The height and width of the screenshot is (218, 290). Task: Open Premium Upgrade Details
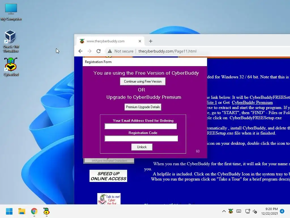[143, 107]
